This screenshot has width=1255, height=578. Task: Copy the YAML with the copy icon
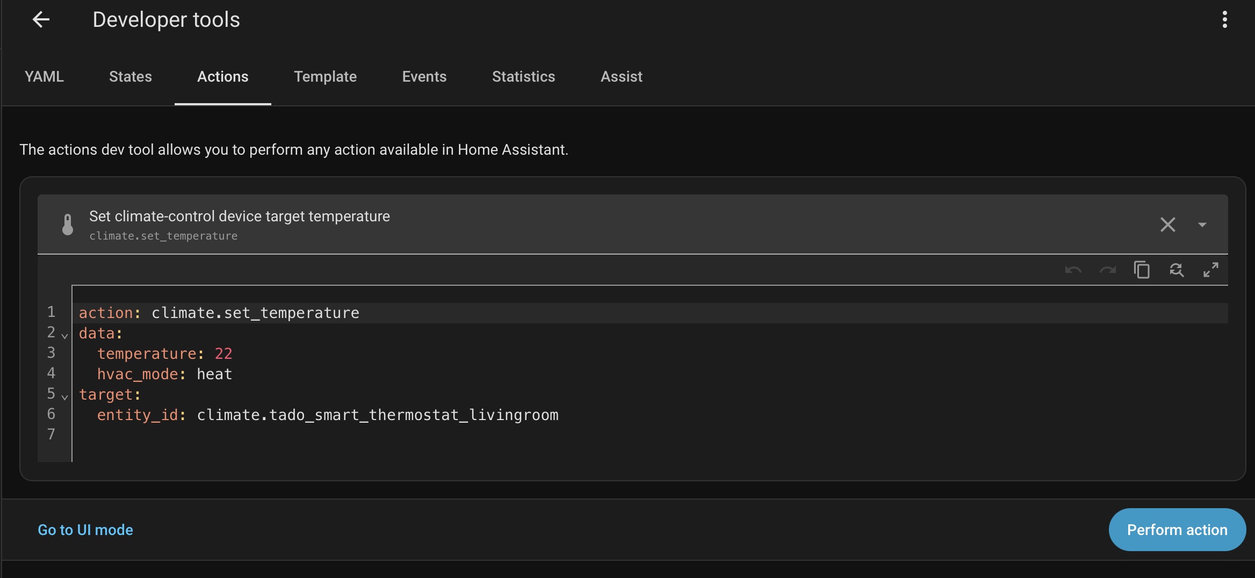pos(1142,270)
